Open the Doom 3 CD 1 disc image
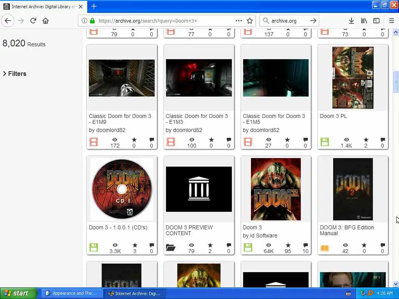Image resolution: width=399 pixels, height=299 pixels. [122, 189]
